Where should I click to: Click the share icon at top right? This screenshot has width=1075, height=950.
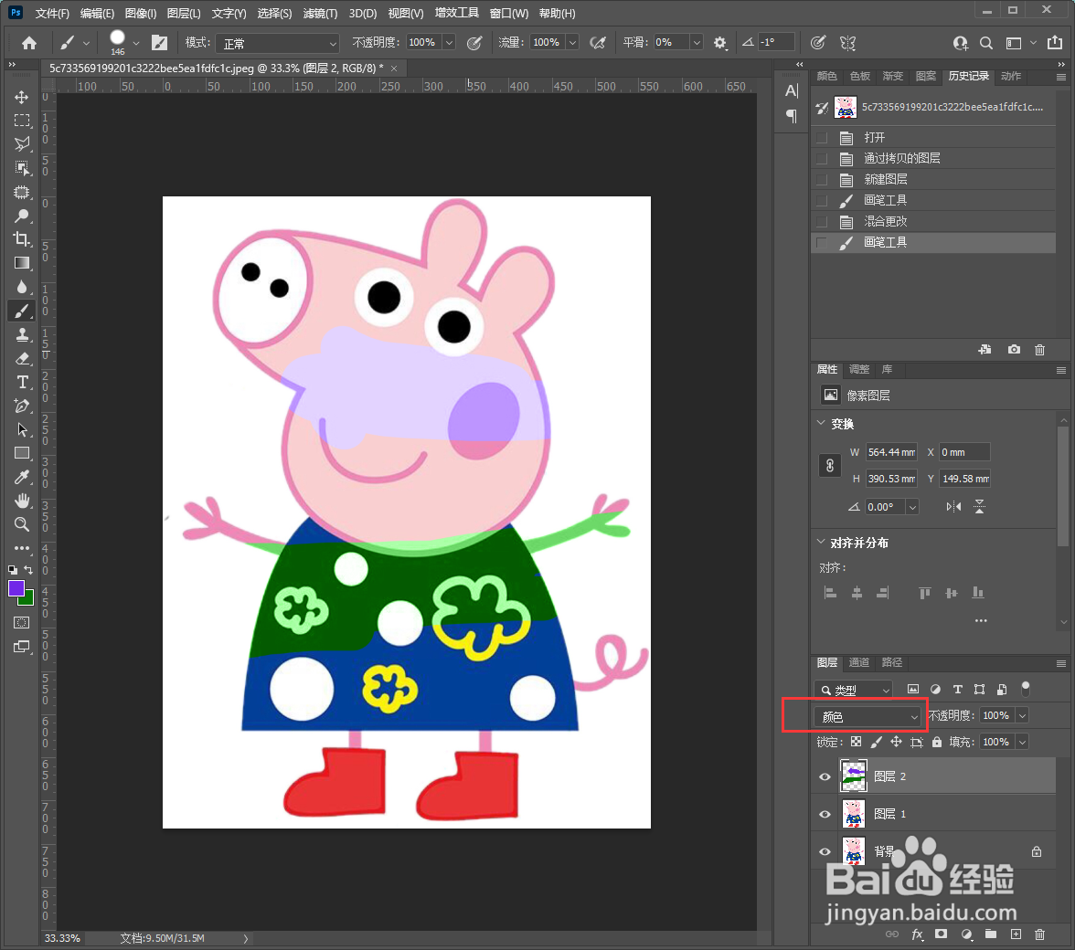click(1055, 42)
